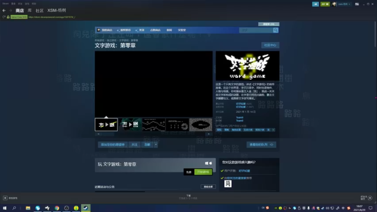This screenshot has height=212, width=377.
Task: Click the first user tag button
Action: pyautogui.click(x=219, y=130)
